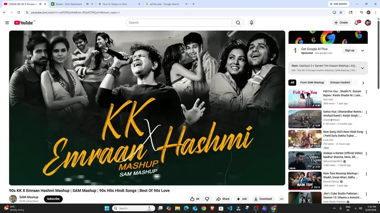The image size is (380, 213).
Task: Select the Emraan Hashmi filter chip
Action: pos(340,83)
